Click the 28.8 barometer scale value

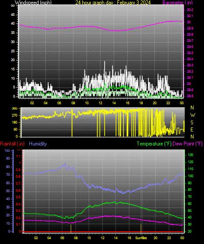pos(190,96)
